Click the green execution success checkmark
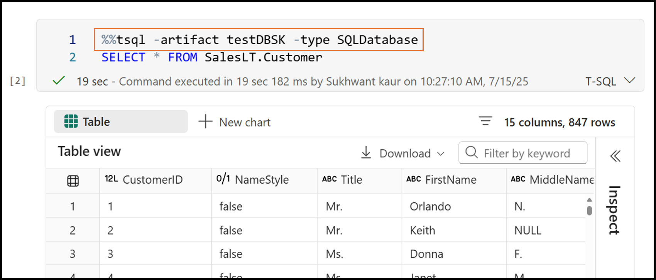This screenshot has width=656, height=280. 59,81
